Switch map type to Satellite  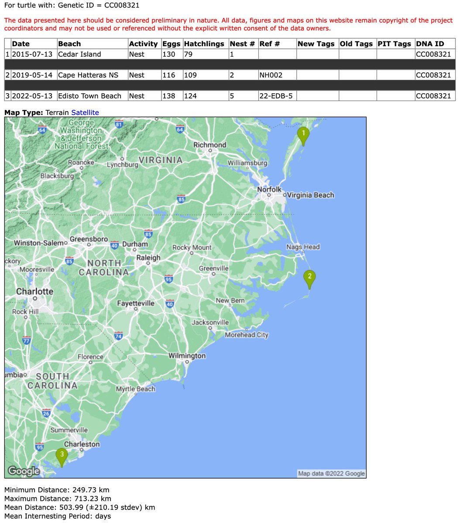85,112
